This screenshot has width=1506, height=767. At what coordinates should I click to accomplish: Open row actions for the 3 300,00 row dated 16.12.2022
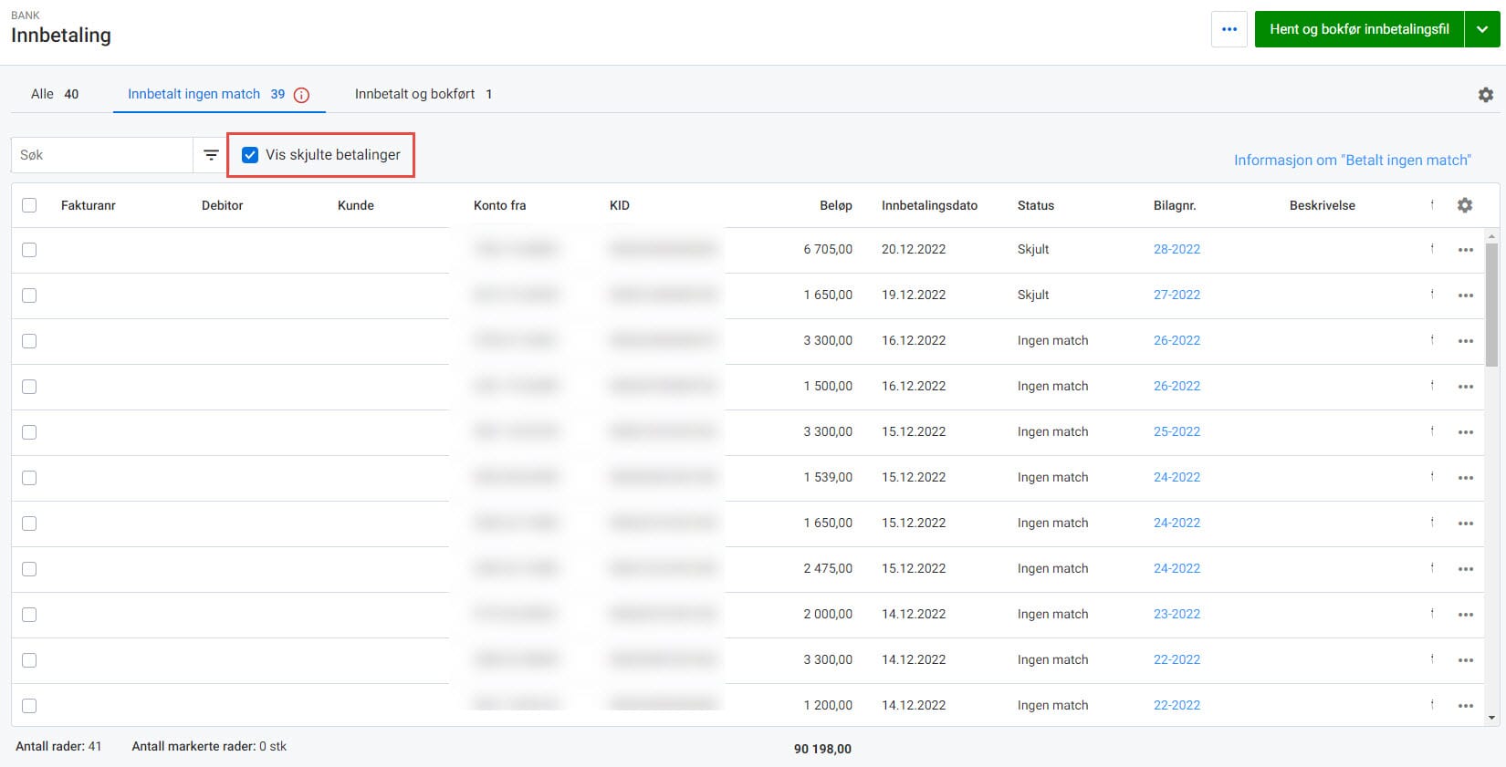coord(1466,341)
